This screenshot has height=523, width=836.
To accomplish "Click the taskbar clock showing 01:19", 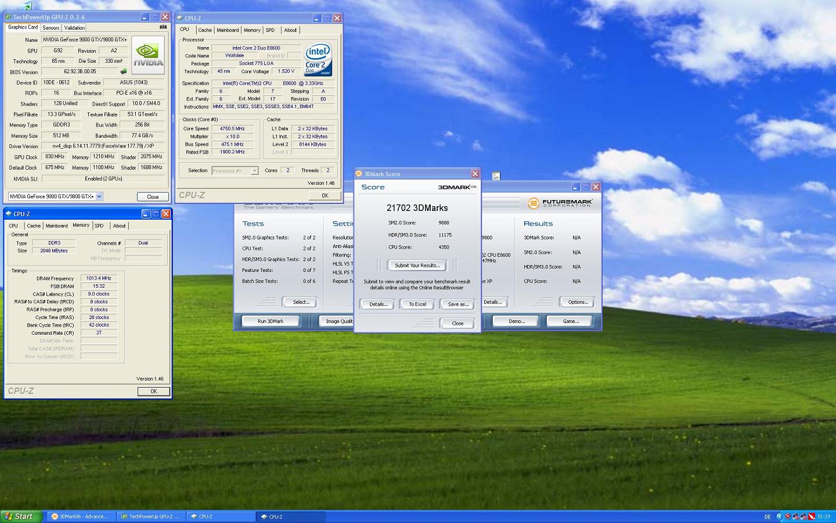I will click(823, 517).
